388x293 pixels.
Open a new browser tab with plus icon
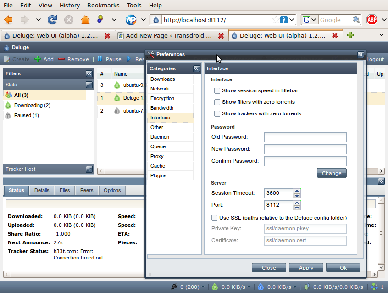(x=350, y=35)
